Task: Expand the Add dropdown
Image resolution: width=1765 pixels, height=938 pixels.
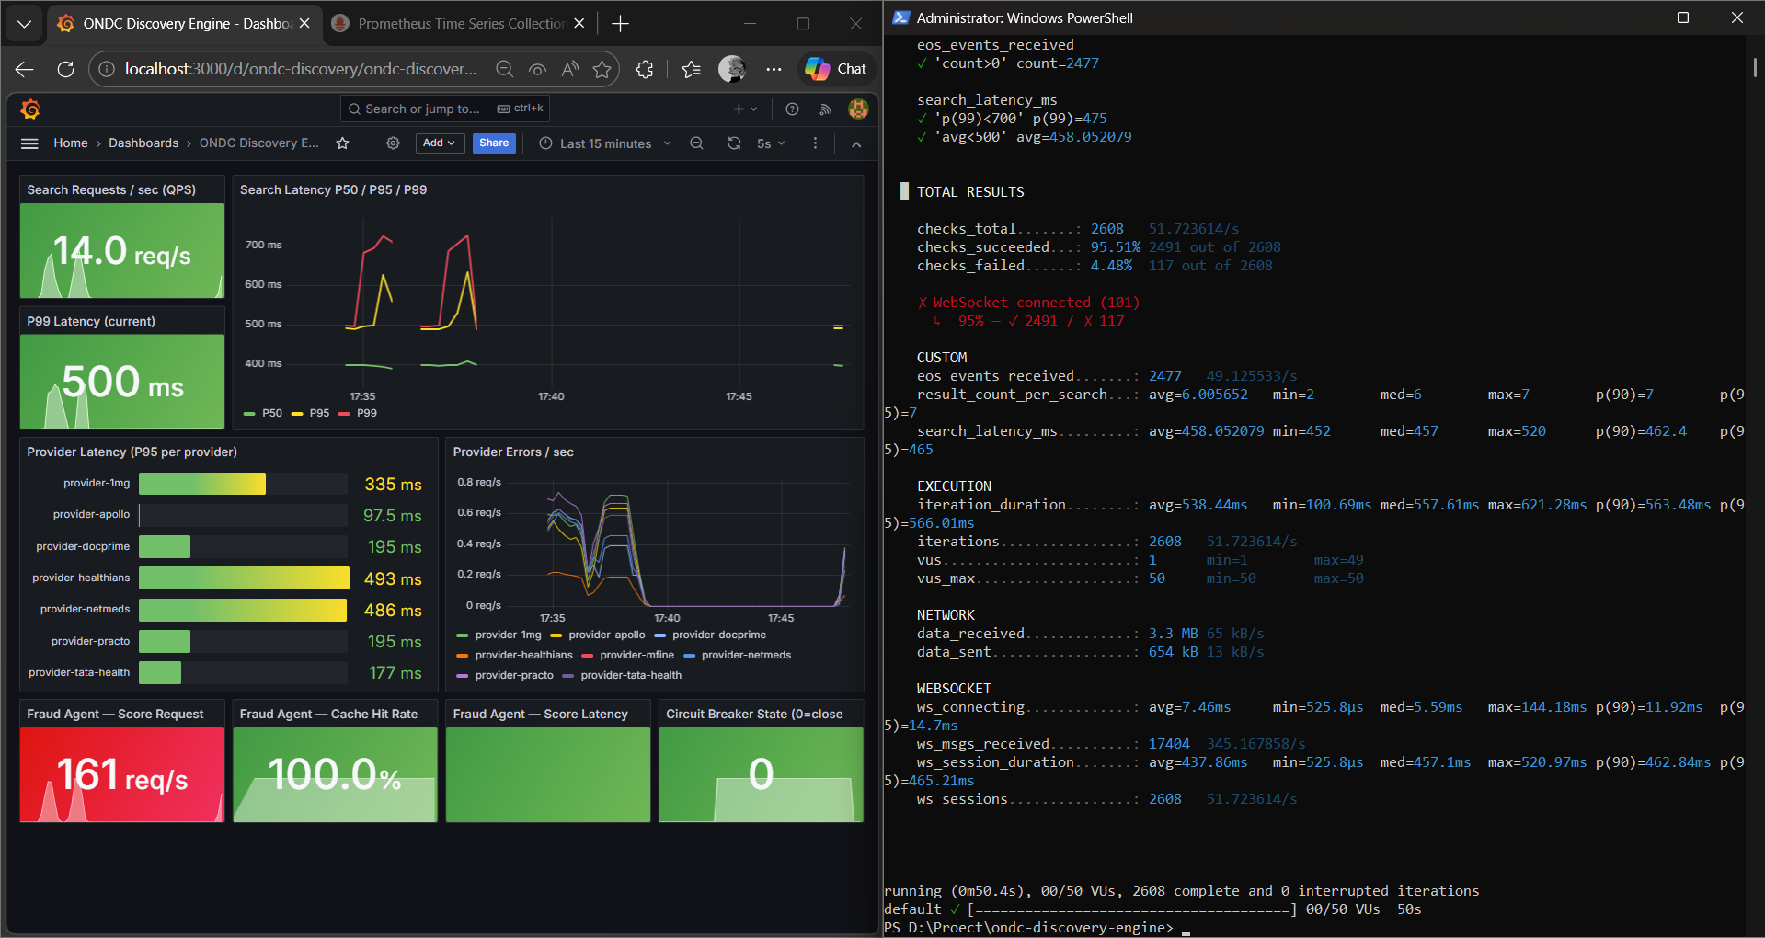Action: 439,143
